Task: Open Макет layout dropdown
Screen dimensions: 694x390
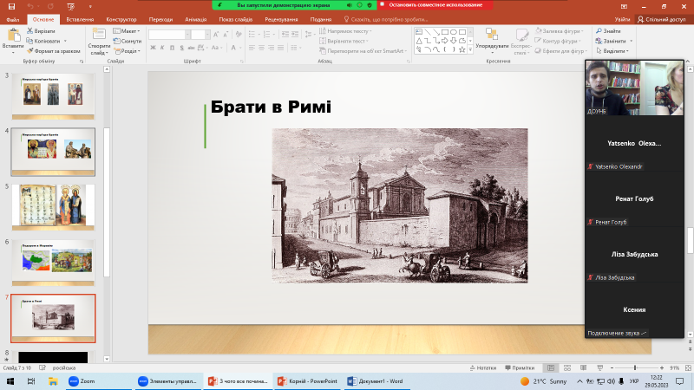Action: click(127, 31)
